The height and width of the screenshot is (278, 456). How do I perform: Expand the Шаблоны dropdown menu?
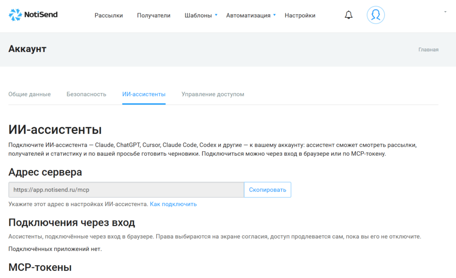pyautogui.click(x=201, y=16)
